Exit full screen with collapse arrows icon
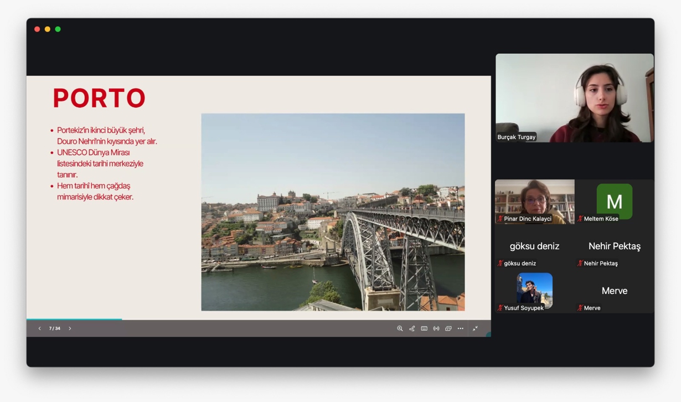Screen dimensions: 681x402 pyautogui.click(x=475, y=328)
